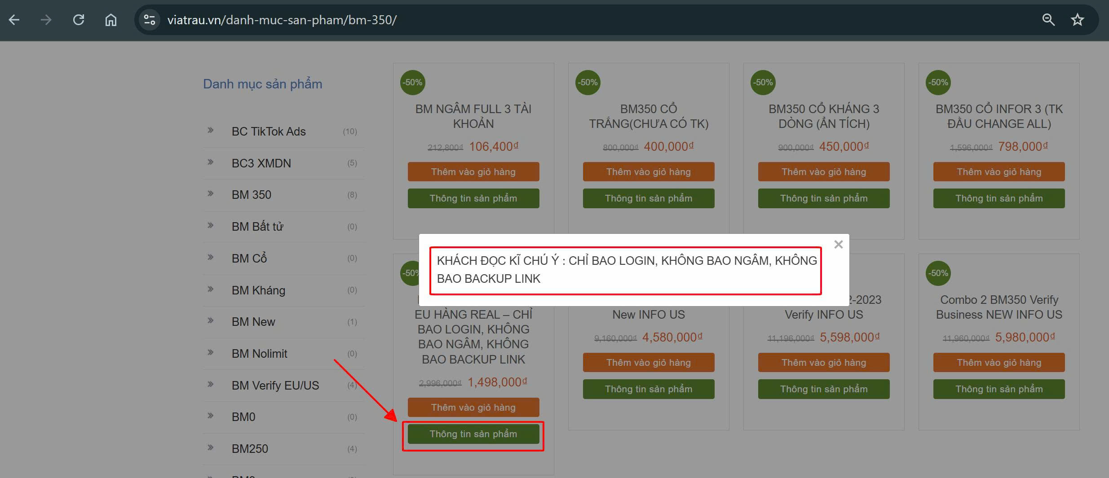Click chevron arrow beside BC TikTok Ads
1109x478 pixels.
click(210, 131)
